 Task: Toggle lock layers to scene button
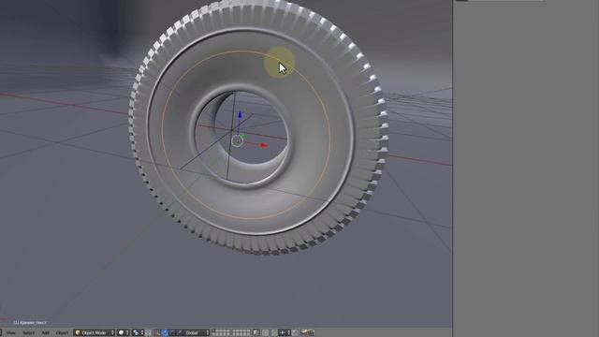[256, 333]
